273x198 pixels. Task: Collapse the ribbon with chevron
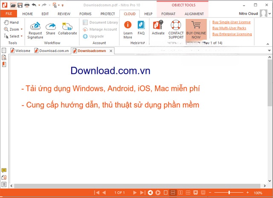click(268, 44)
